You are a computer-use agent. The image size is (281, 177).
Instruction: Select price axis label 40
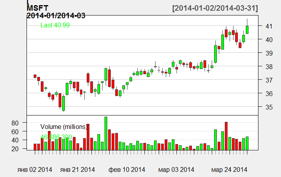point(269,40)
